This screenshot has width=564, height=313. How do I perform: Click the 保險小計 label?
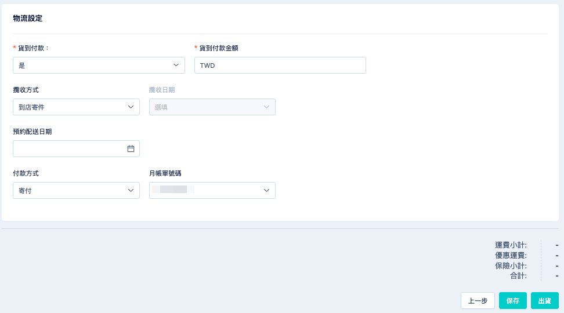pyautogui.click(x=511, y=266)
